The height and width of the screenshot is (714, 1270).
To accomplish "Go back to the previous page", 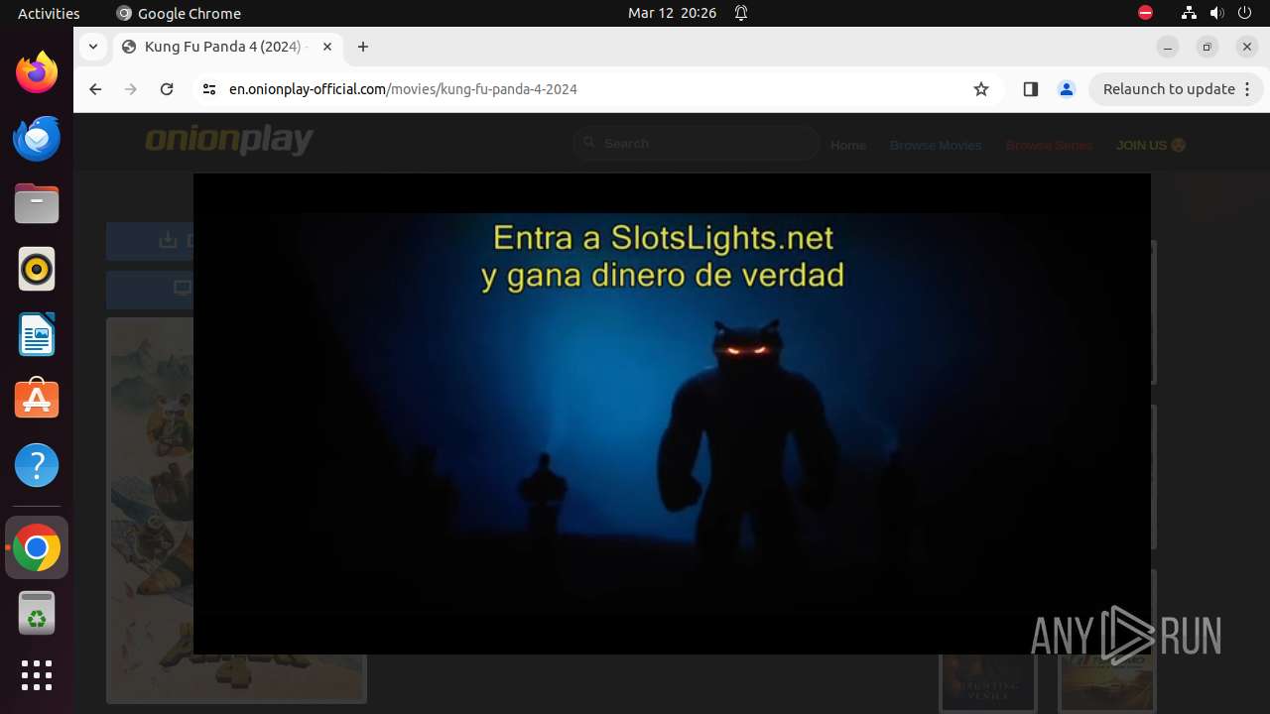I will (95, 89).
